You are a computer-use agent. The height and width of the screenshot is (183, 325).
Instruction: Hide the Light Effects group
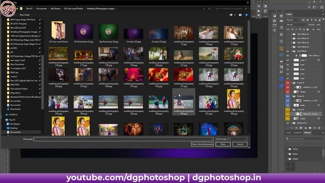287,51
